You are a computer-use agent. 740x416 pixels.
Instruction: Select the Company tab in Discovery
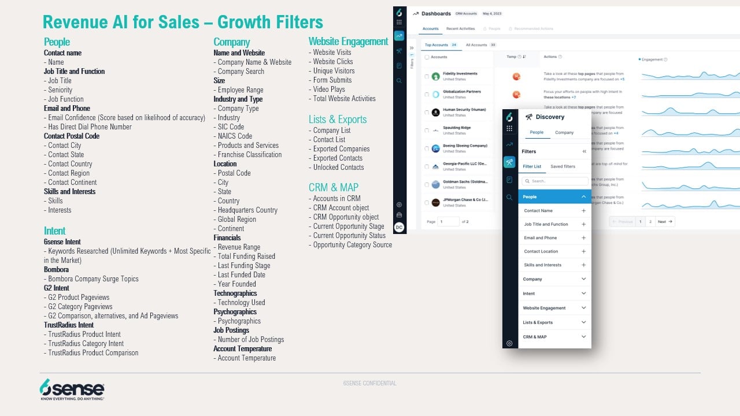(564, 132)
